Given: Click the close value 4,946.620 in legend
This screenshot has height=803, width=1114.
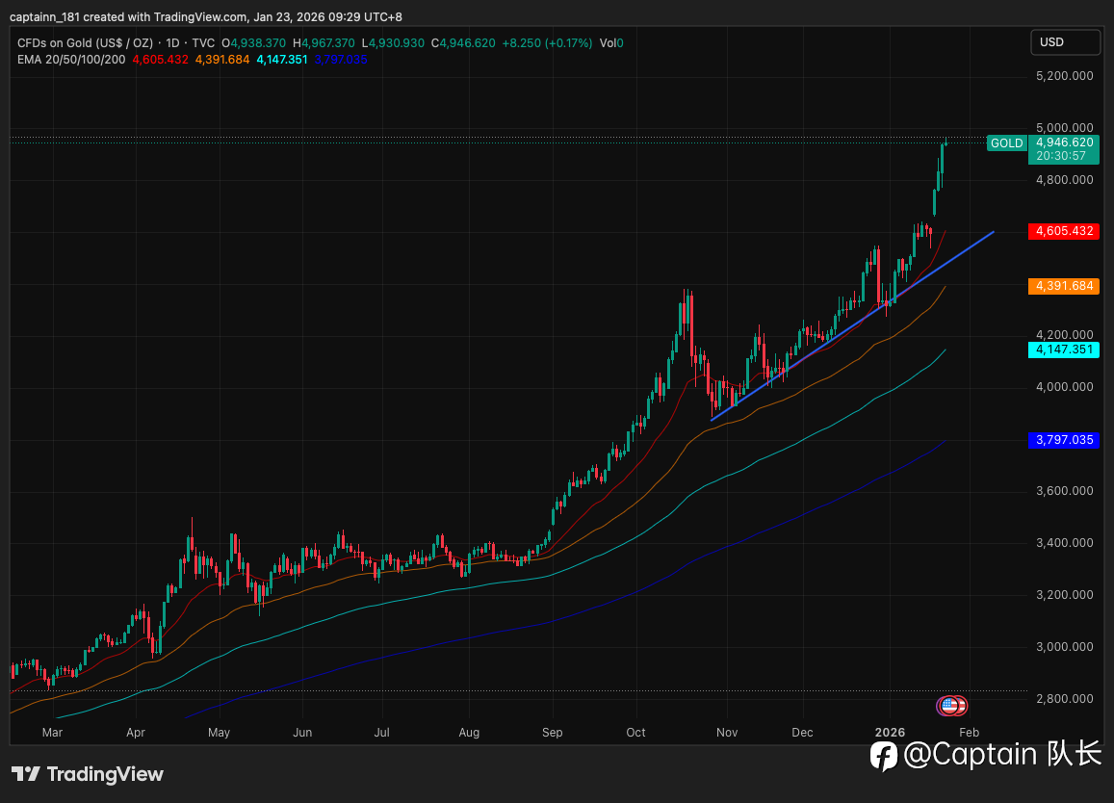Looking at the screenshot, I should (x=468, y=43).
